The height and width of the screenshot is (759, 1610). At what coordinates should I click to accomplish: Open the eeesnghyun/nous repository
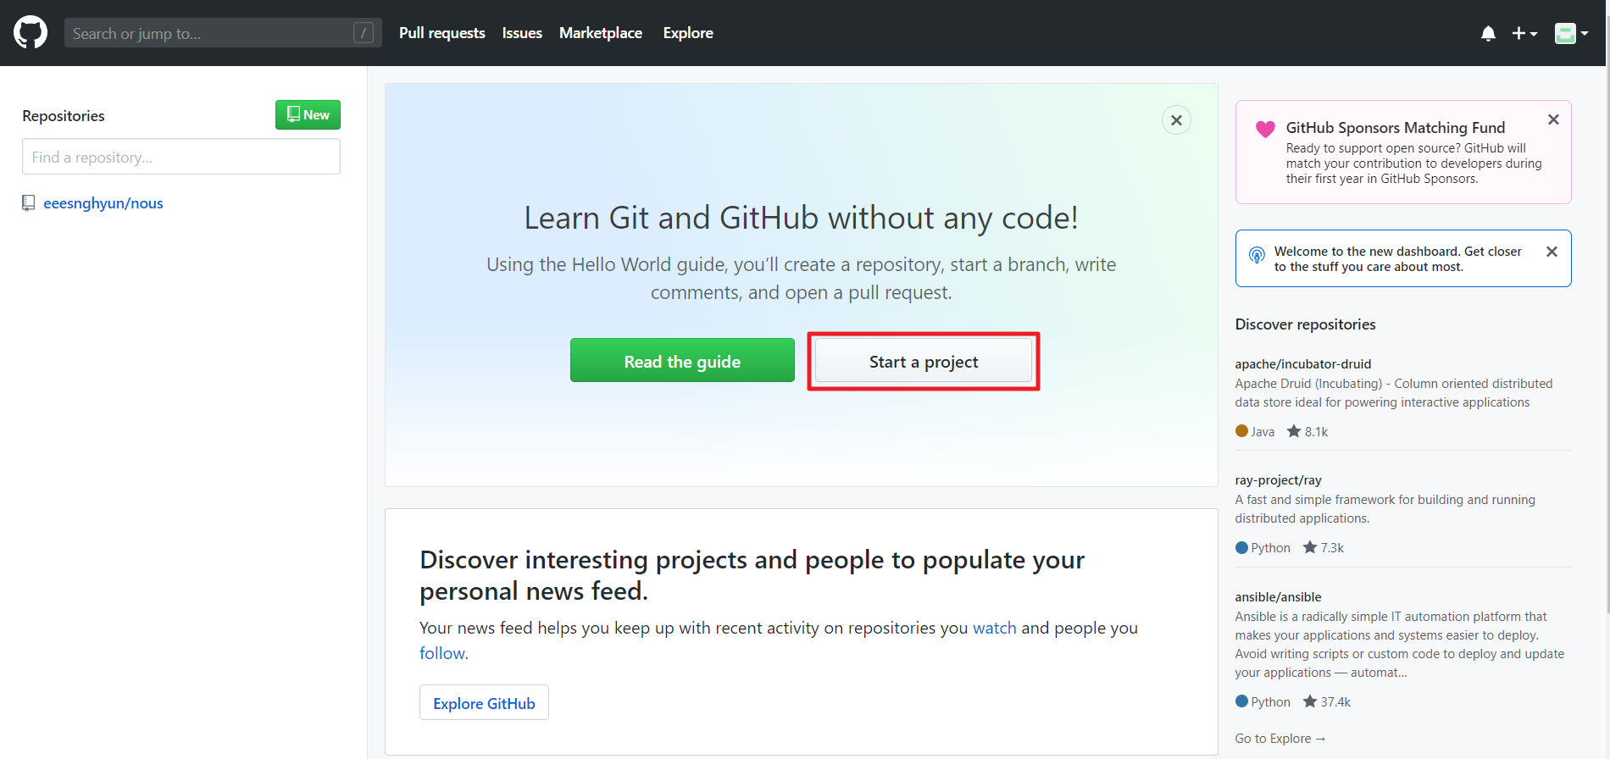click(x=103, y=203)
